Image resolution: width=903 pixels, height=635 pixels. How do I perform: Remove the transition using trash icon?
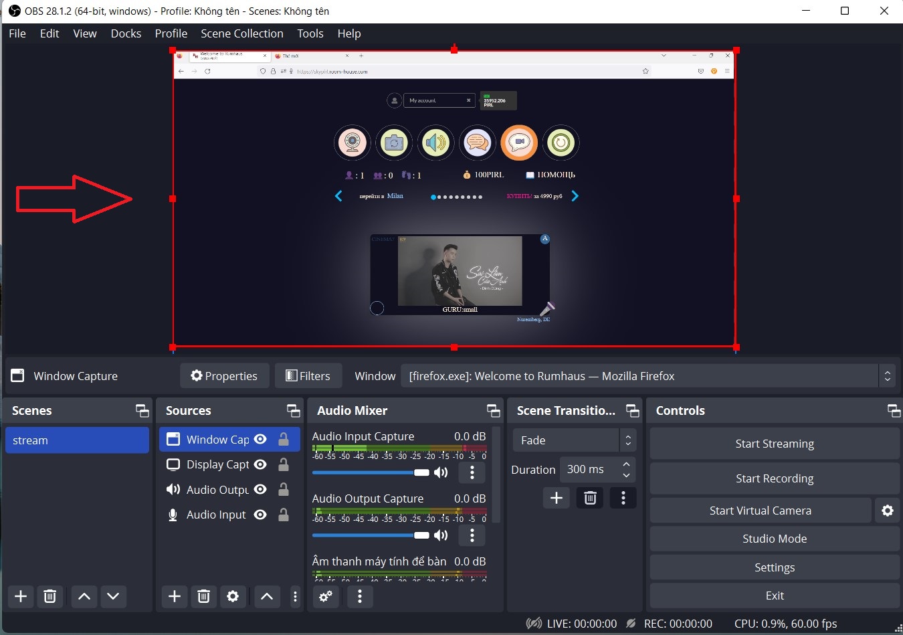click(x=590, y=498)
